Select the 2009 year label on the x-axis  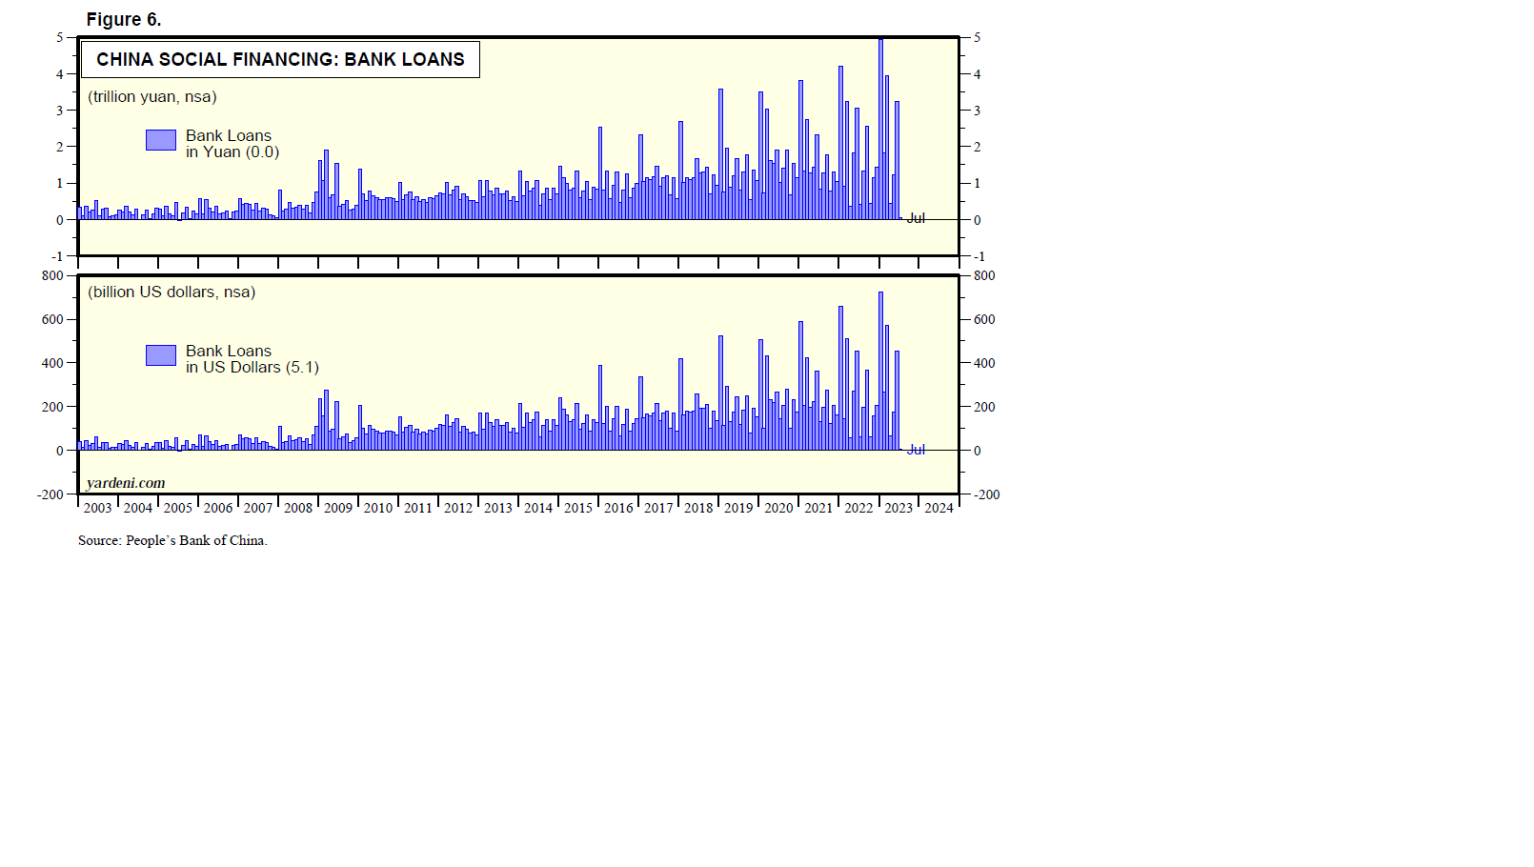337,508
